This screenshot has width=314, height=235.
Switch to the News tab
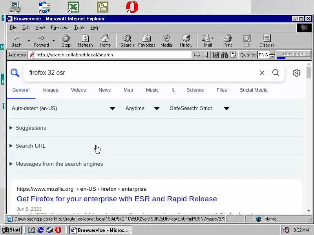point(104,90)
